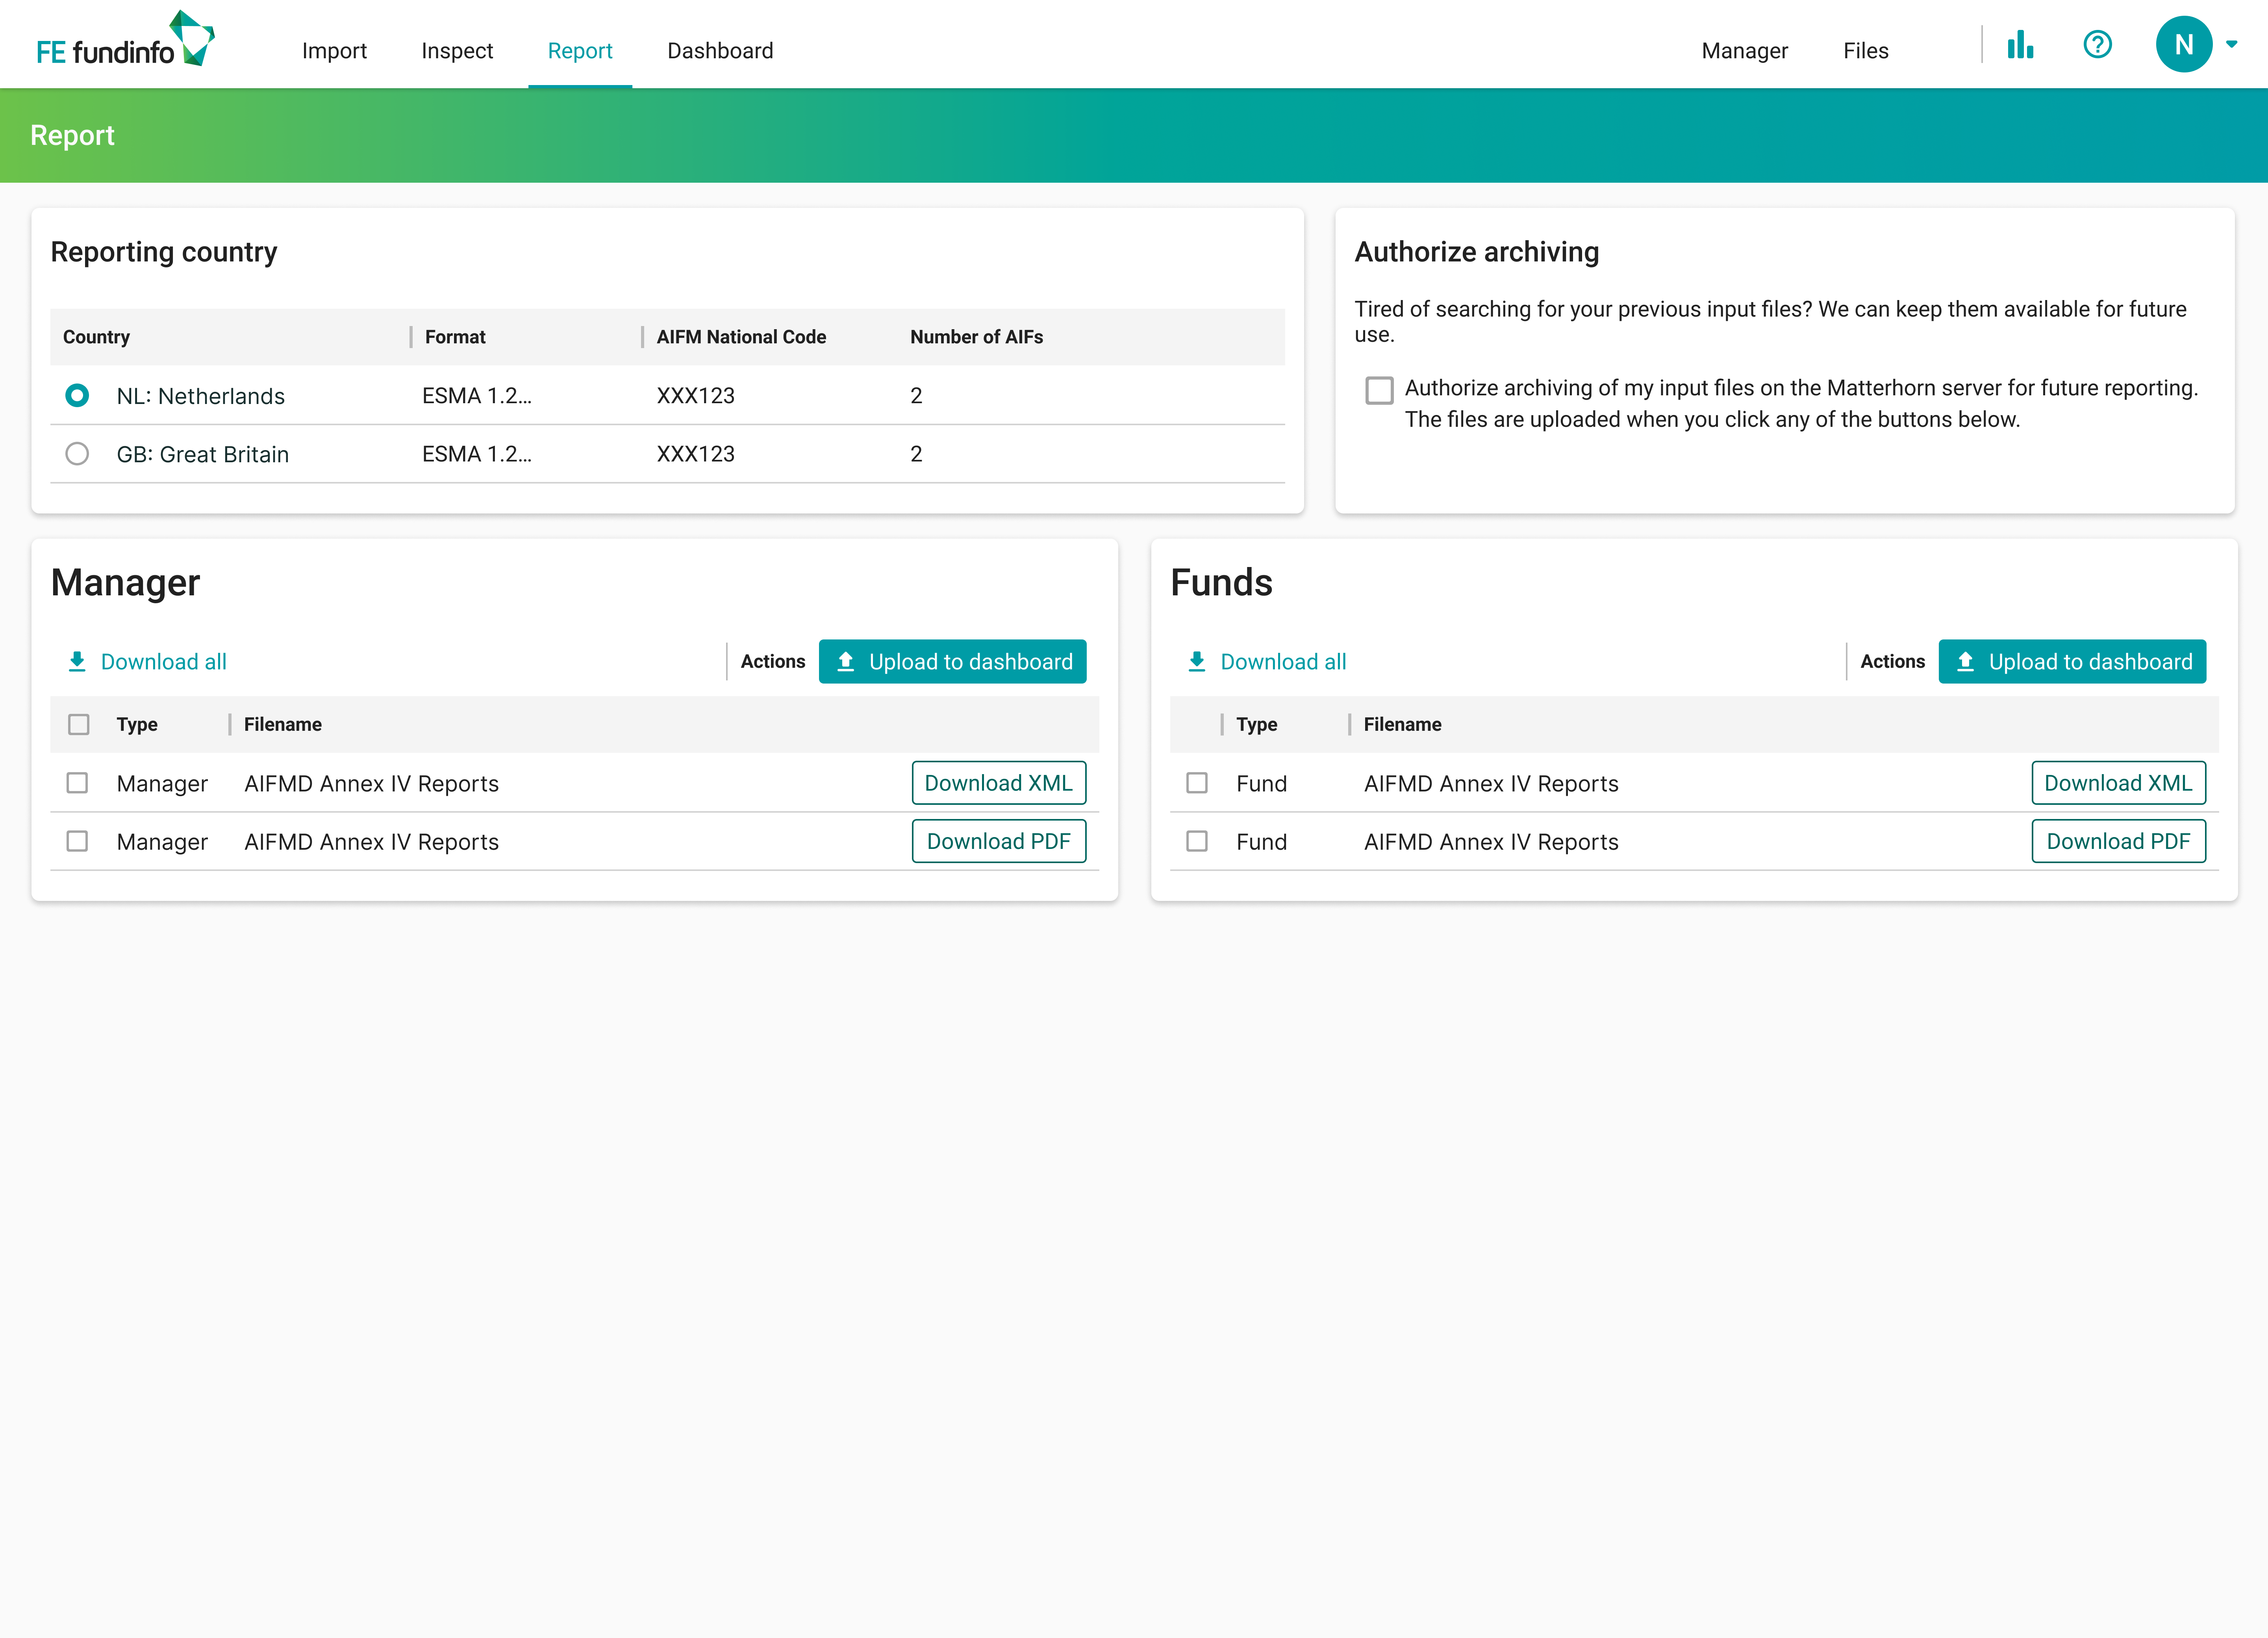
Task: Check the Fund row with Download XML
Action: coord(1197,783)
